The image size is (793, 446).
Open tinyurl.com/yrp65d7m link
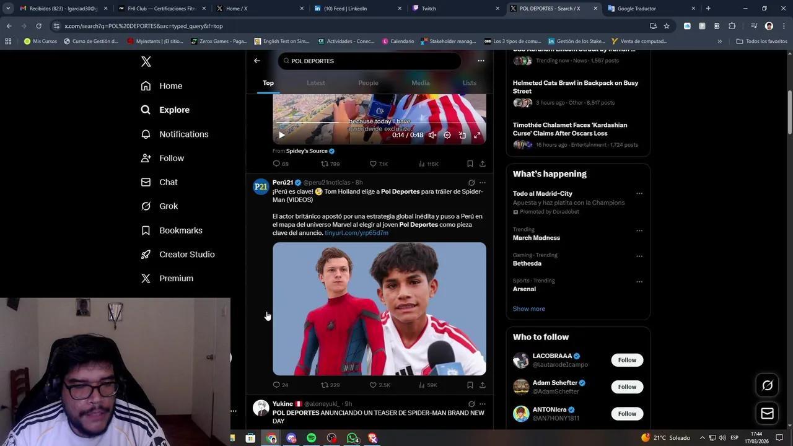click(x=356, y=233)
